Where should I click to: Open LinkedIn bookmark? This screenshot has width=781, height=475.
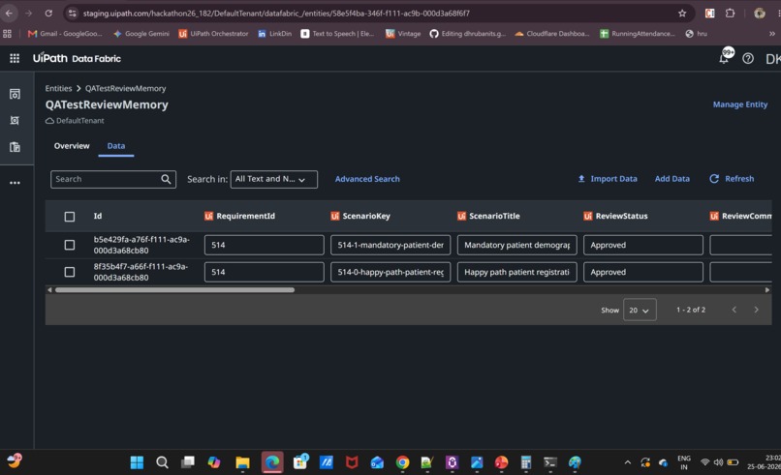[274, 34]
